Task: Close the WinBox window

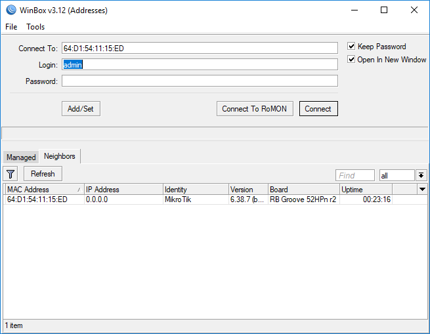Action: 414,10
